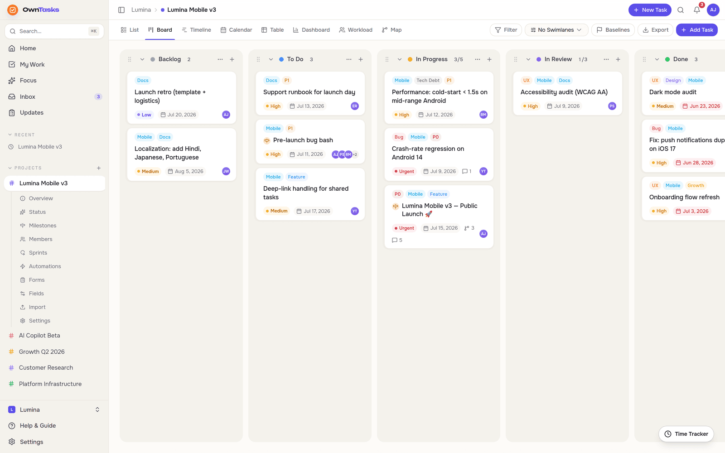Viewport: 725px width, 453px height.
Task: Collapse the In Review column chevron
Action: click(x=528, y=59)
